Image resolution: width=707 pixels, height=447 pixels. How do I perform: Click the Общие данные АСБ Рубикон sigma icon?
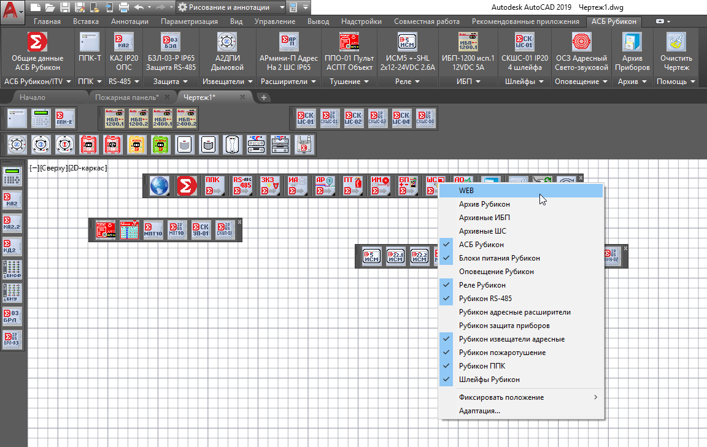pos(37,42)
